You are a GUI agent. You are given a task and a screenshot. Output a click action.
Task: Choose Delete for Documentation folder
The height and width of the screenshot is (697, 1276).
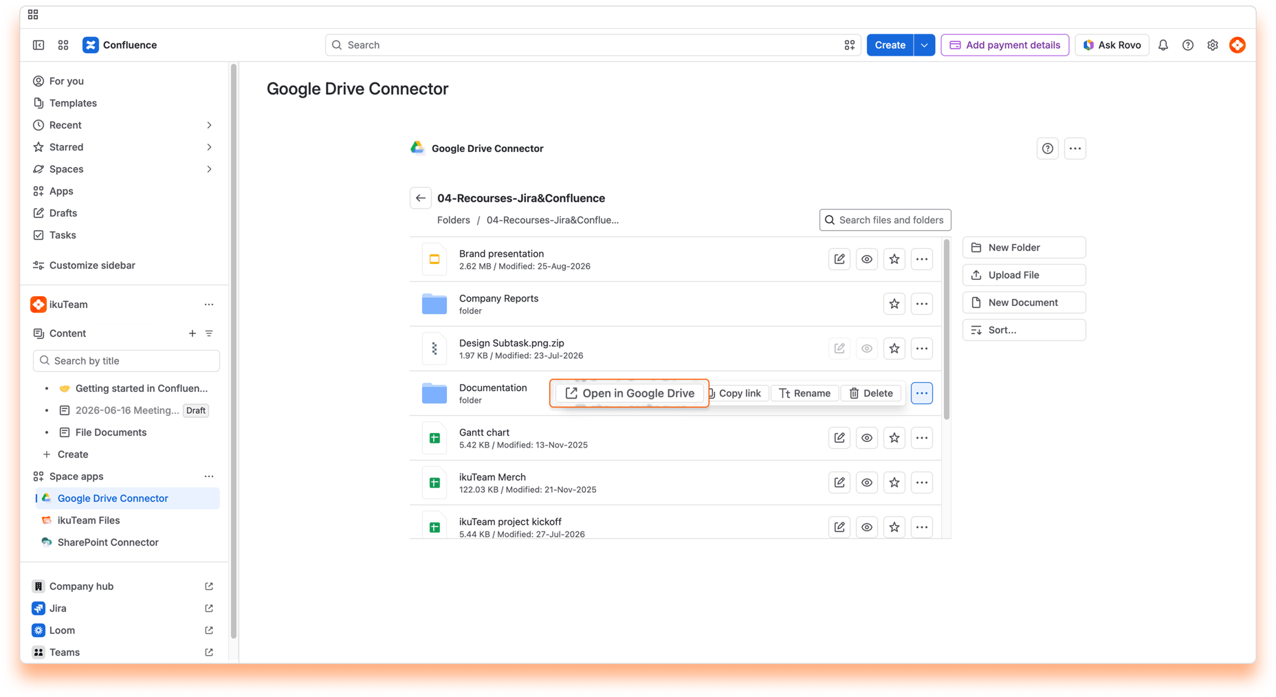871,393
